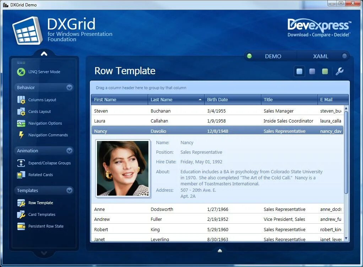The height and width of the screenshot is (267, 363).
Task: Open Navigation Commands demo
Action: [x=48, y=135]
